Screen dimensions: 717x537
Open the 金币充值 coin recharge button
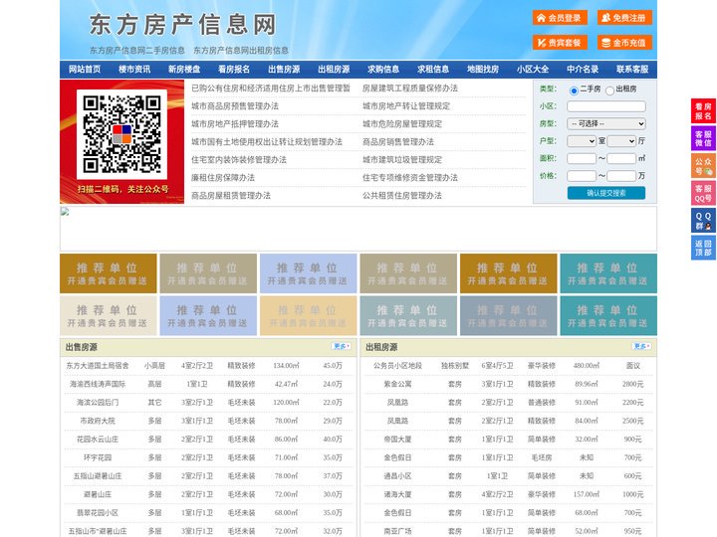pos(624,43)
